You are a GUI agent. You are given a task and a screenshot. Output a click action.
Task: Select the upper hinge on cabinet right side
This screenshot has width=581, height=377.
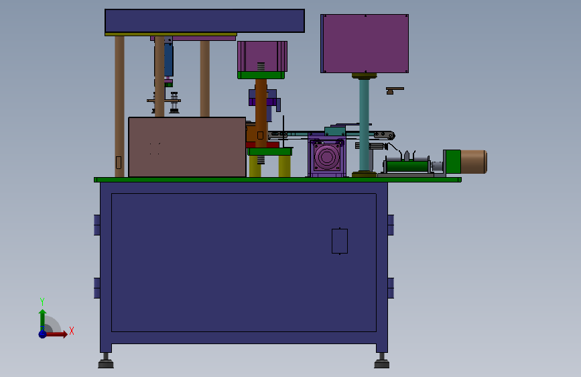tap(391, 225)
